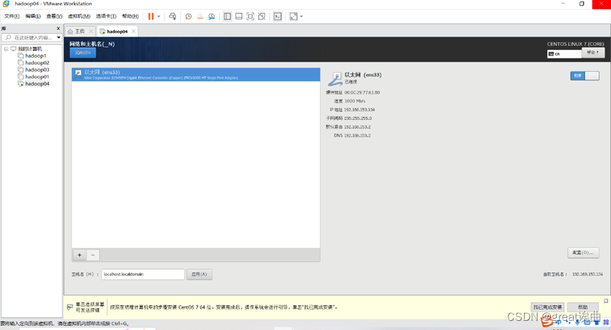The image size is (611, 330).
Task: Open the 文件(F) menu
Action: [x=12, y=16]
